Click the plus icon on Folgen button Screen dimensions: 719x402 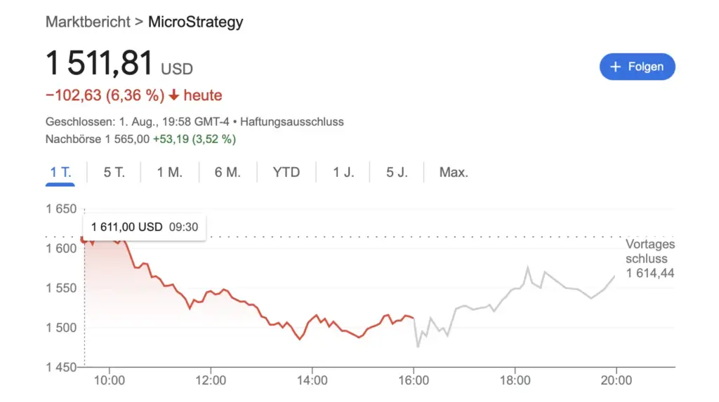coord(616,67)
